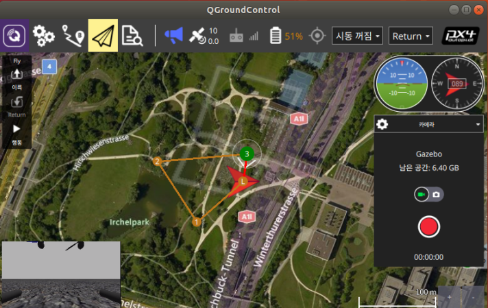Click the Hirschwiesenstrasse street label
This screenshot has width=488, height=308.
pos(101,152)
